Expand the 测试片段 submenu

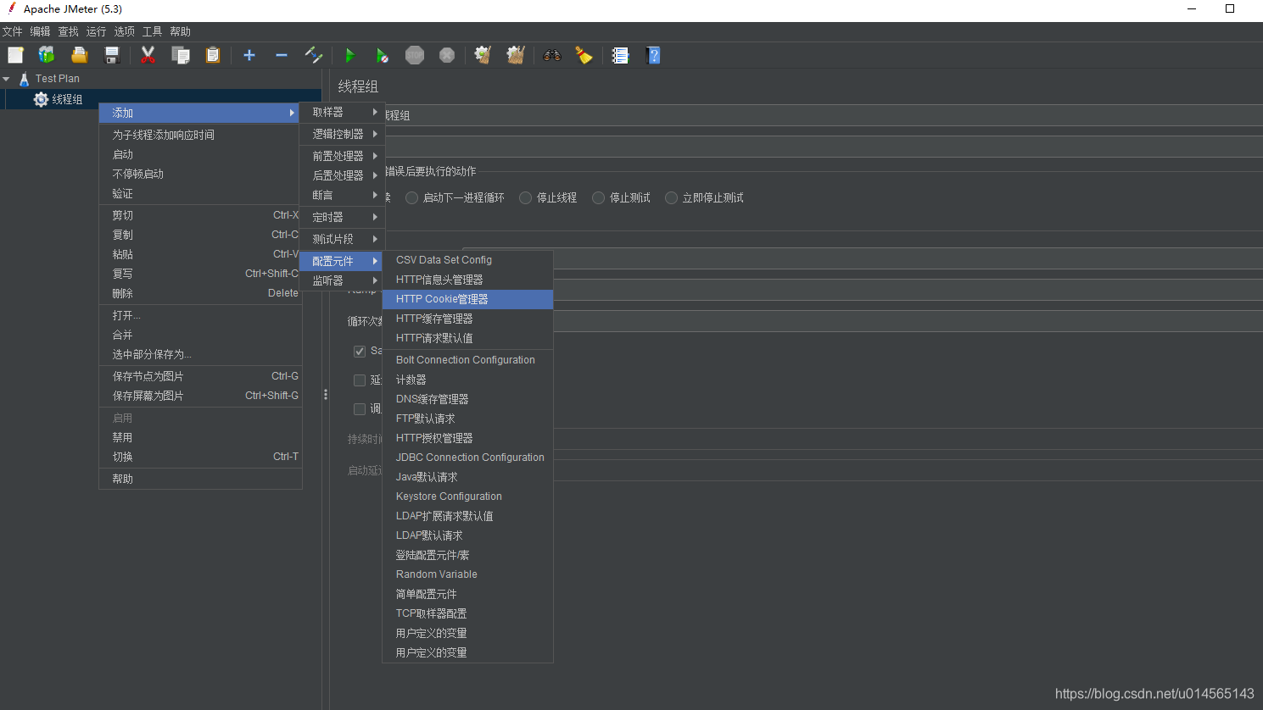pyautogui.click(x=342, y=239)
